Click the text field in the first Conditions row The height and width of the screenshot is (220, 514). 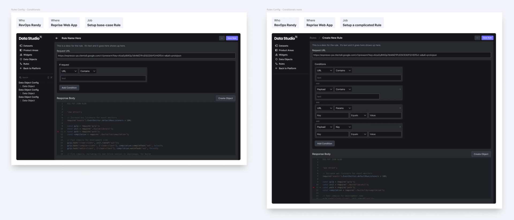pos(358,78)
